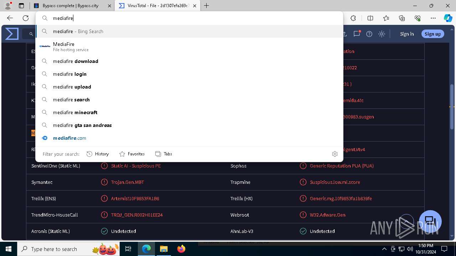
Task: Open Browser essentials heart icon
Action: (x=418, y=18)
